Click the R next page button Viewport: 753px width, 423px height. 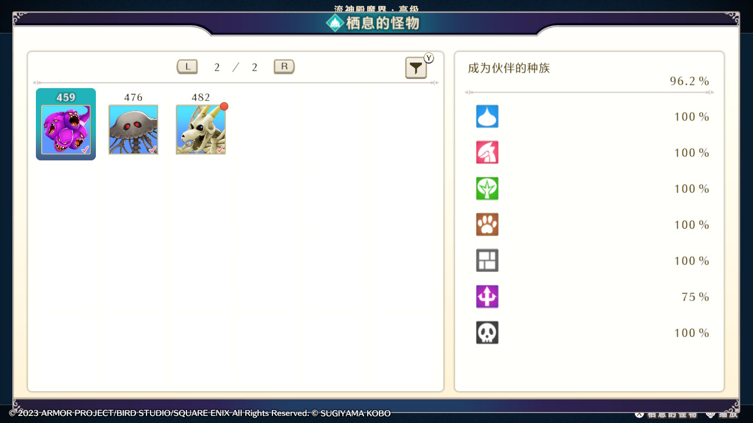pyautogui.click(x=284, y=67)
